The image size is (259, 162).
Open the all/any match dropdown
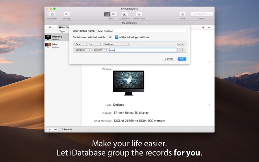[x=113, y=37]
